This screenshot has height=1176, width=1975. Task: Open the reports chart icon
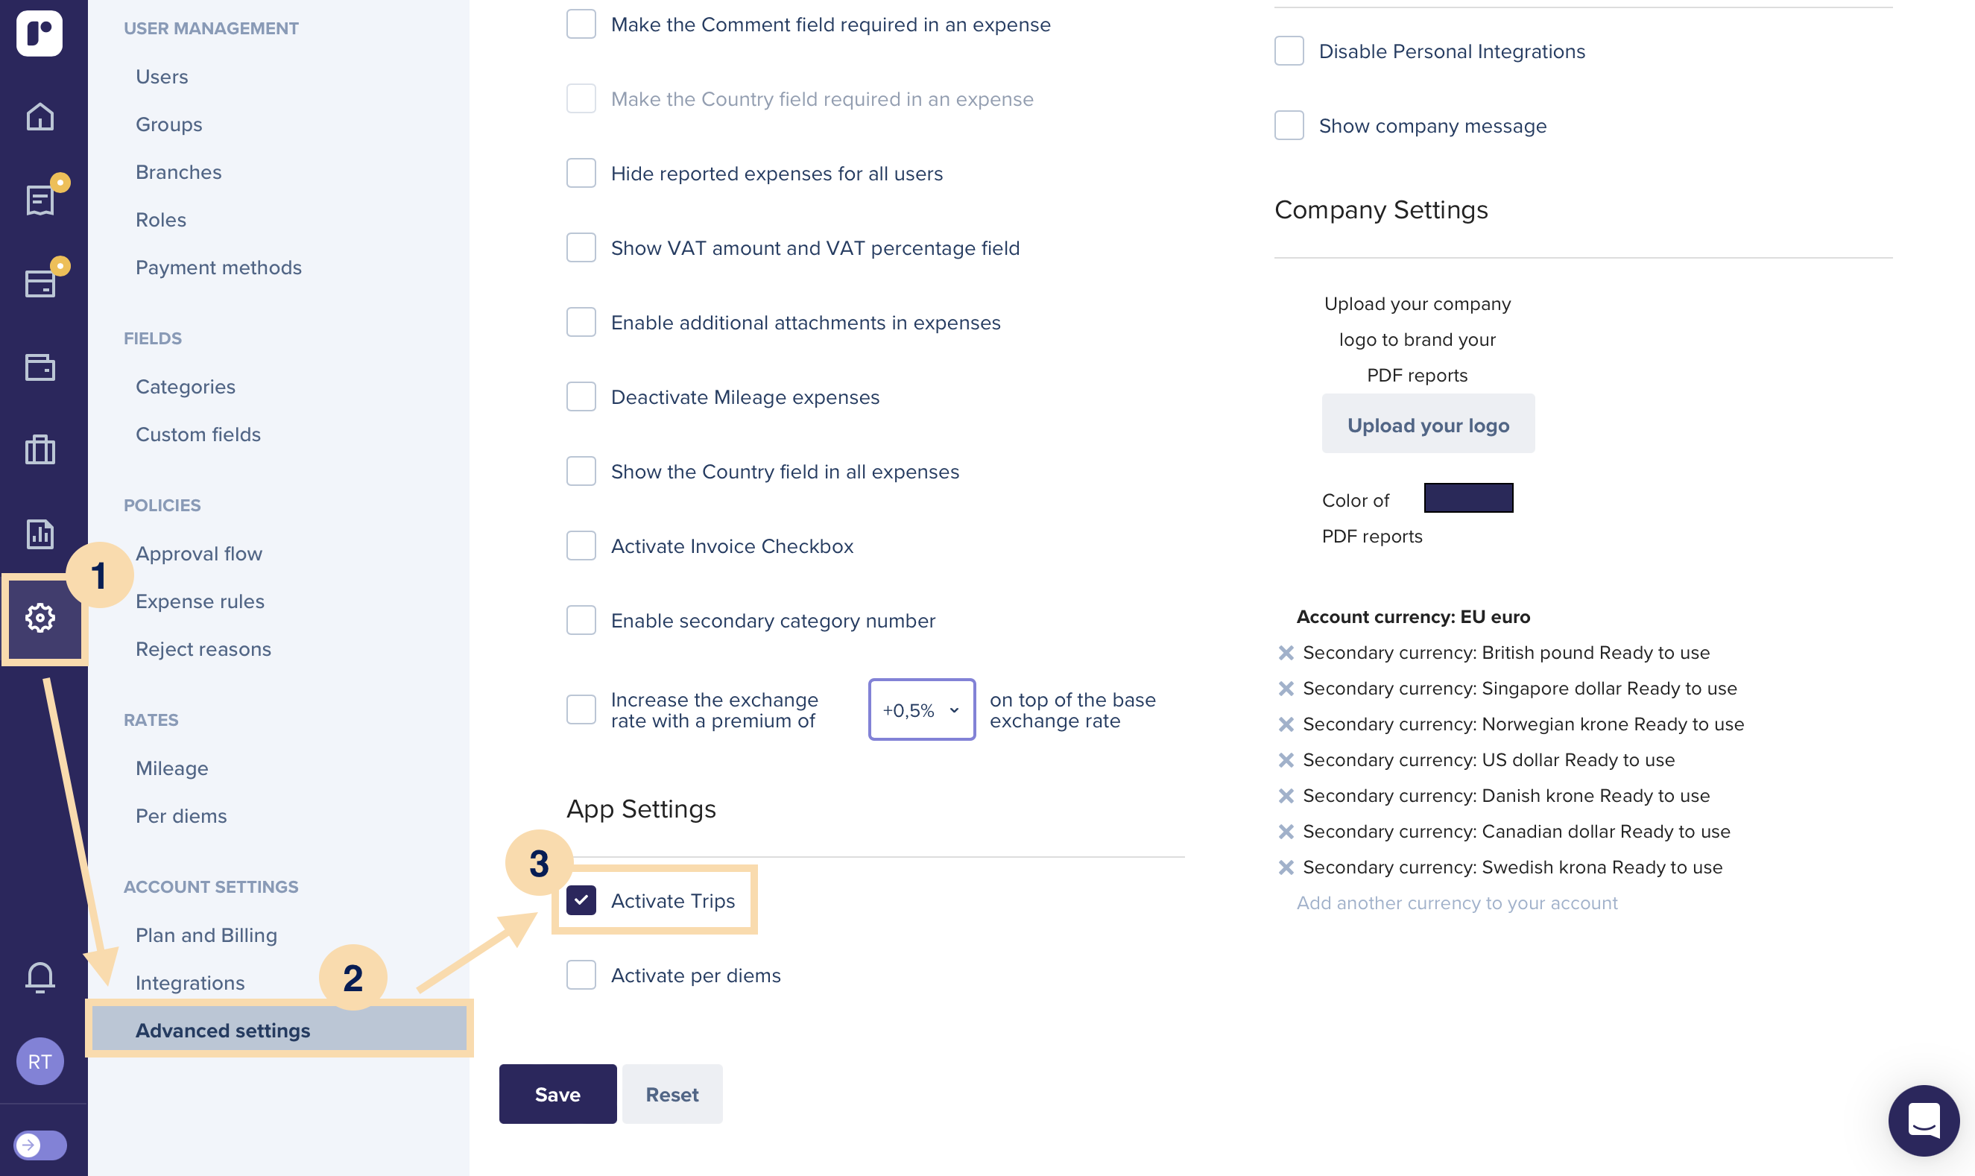tap(39, 534)
